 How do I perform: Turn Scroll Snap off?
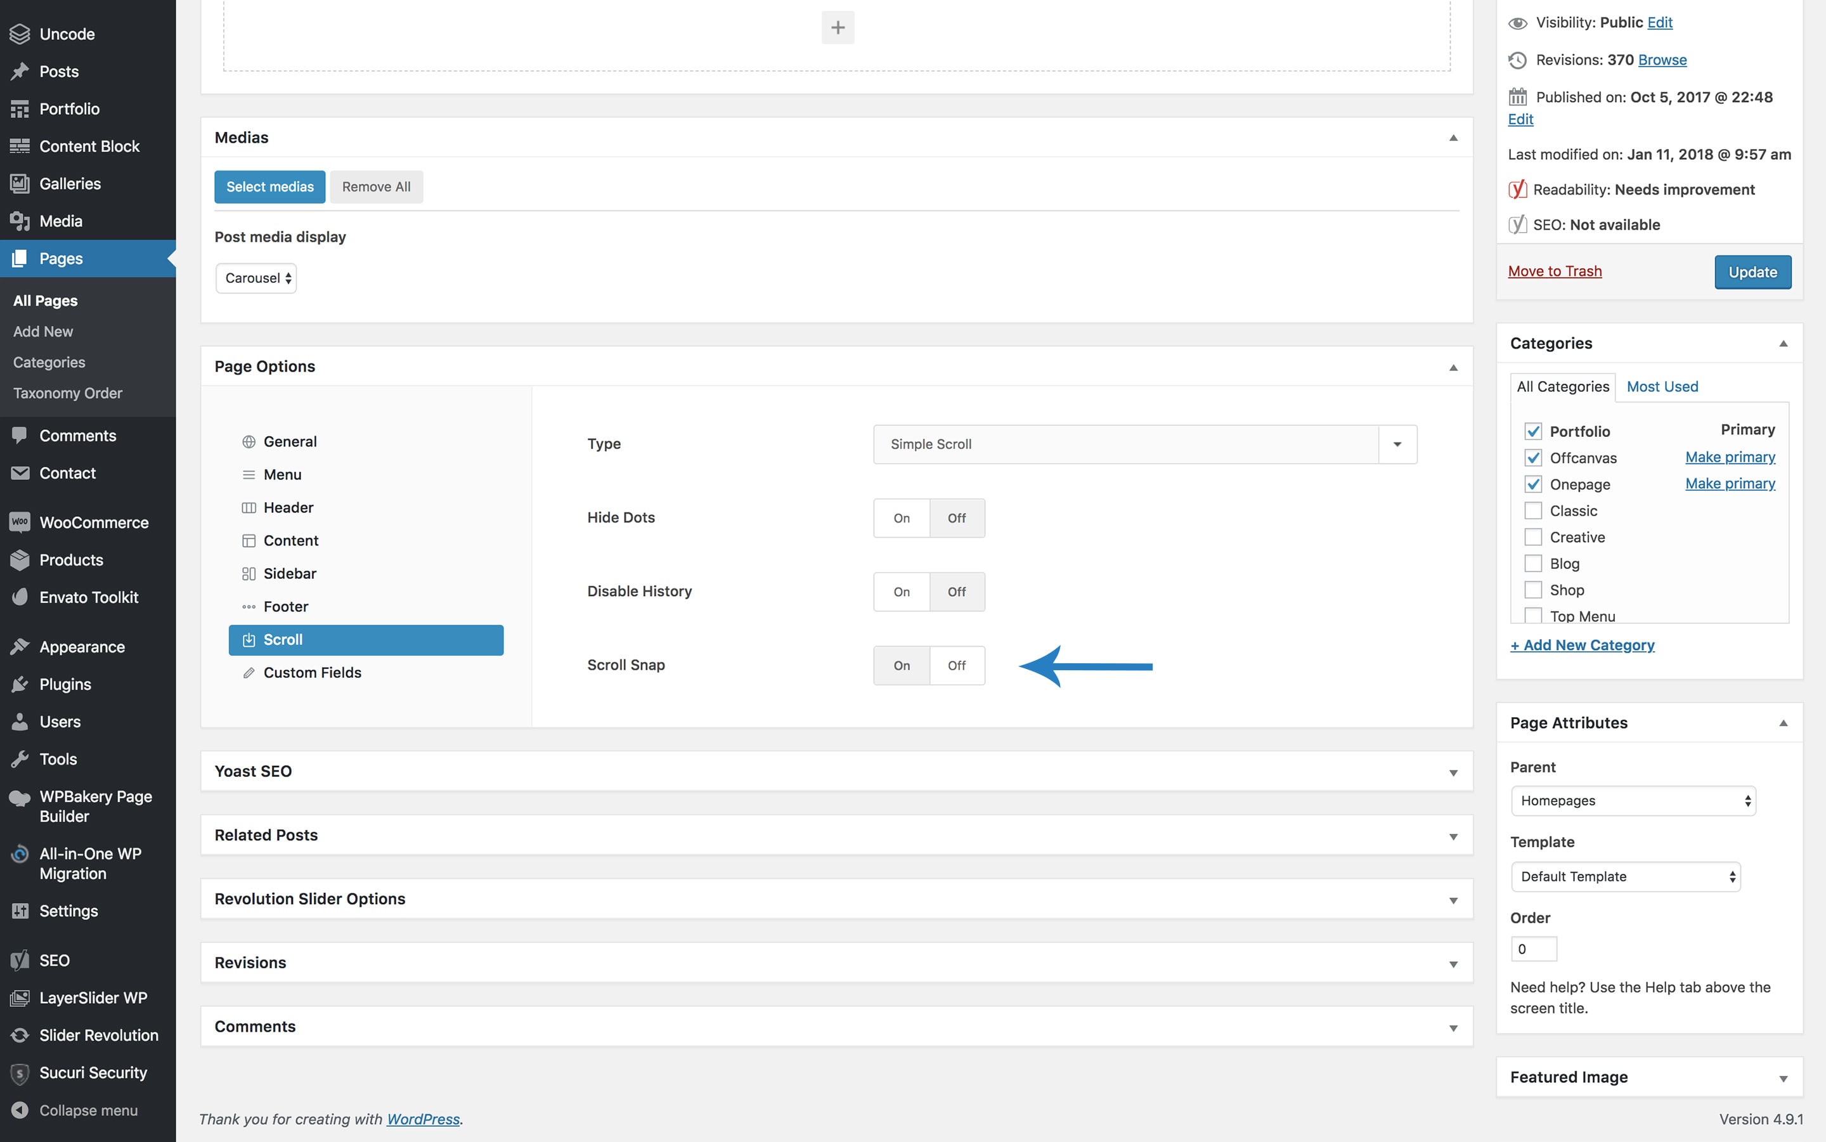pyautogui.click(x=956, y=665)
